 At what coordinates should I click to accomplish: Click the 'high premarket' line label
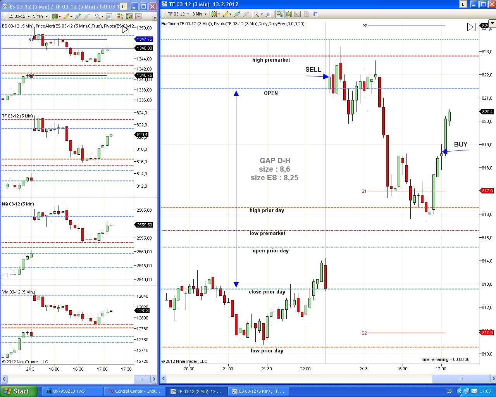click(271, 60)
